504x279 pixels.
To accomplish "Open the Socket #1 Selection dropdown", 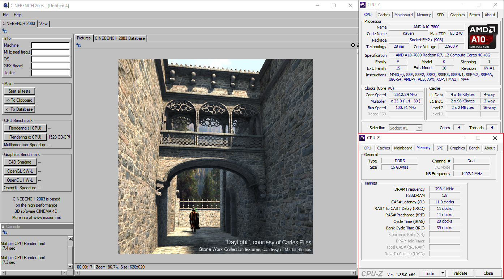I will click(405, 128).
